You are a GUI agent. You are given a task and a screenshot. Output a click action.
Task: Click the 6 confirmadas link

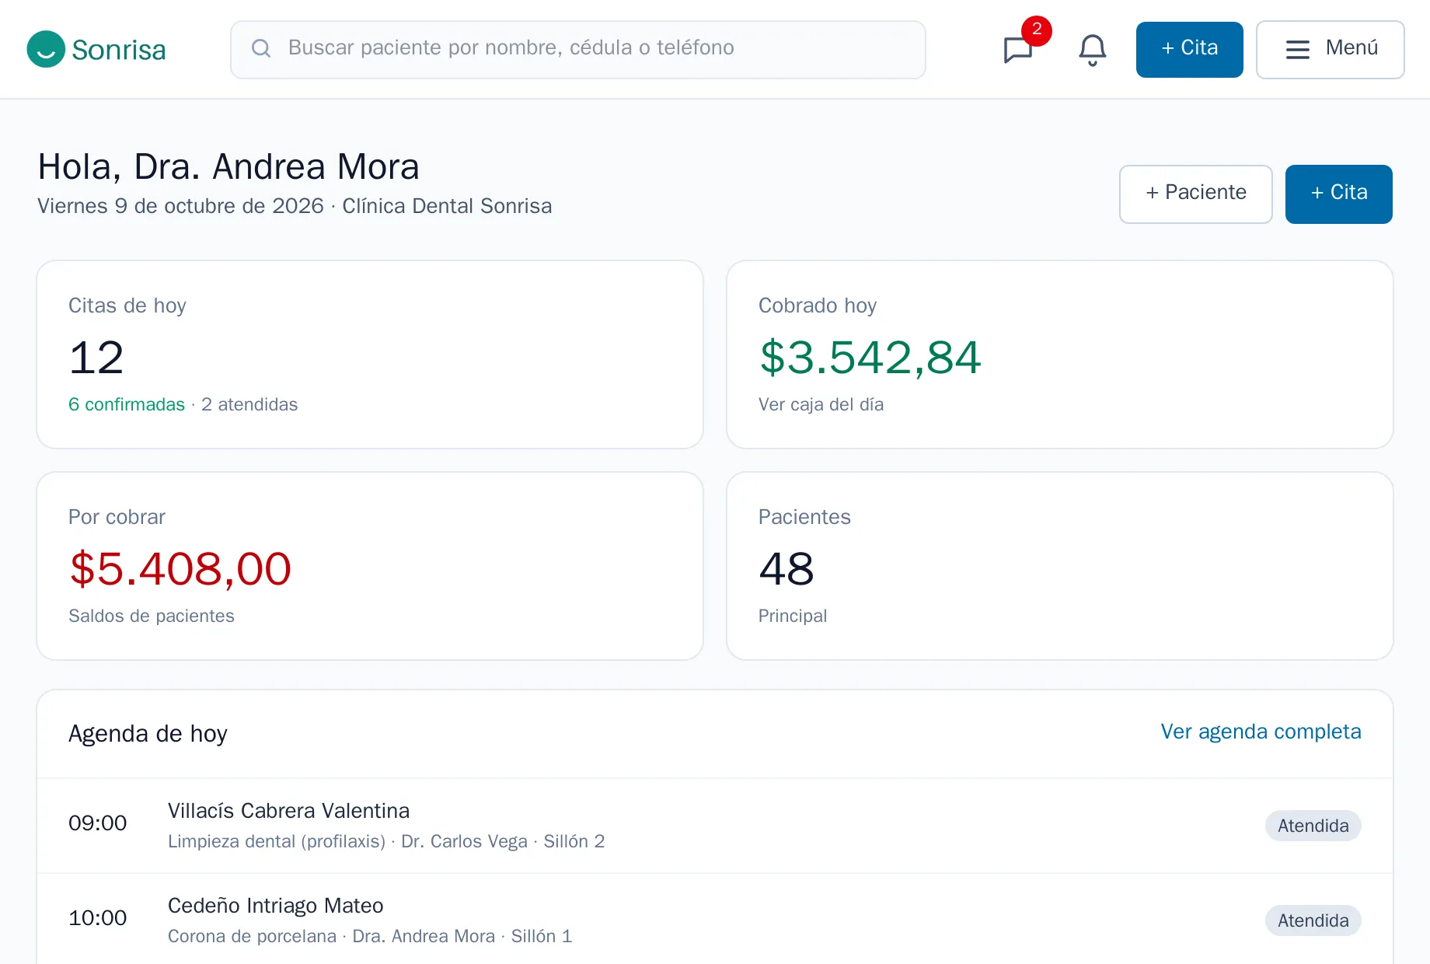click(x=127, y=404)
